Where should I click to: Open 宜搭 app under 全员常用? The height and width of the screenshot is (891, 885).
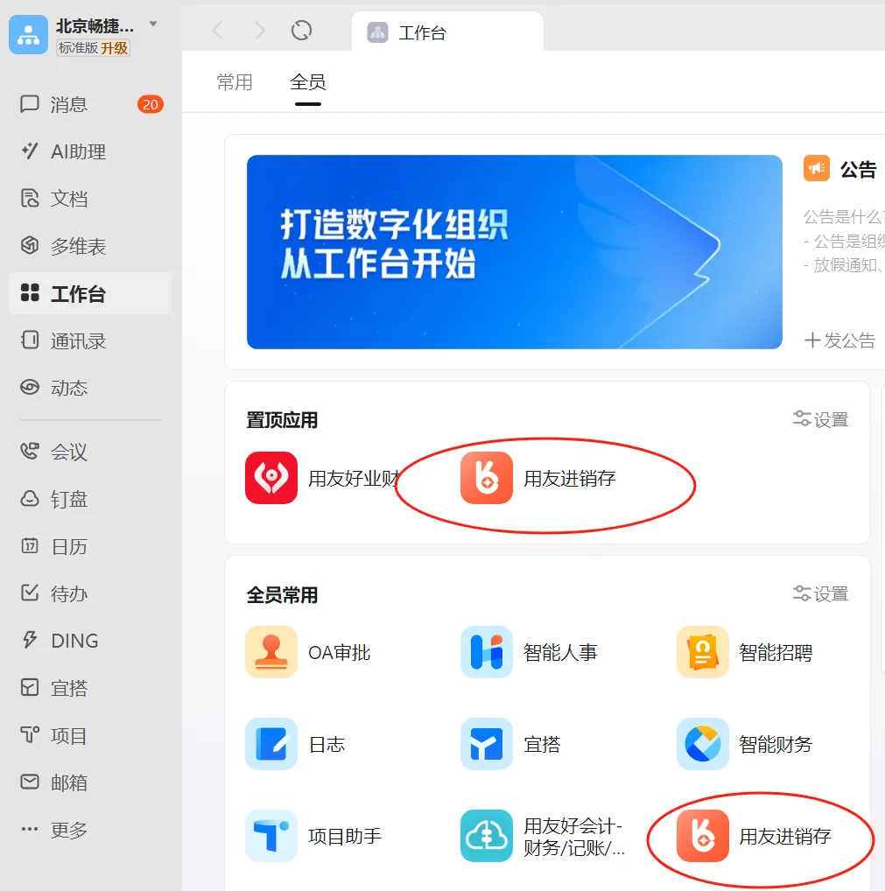[x=510, y=744]
